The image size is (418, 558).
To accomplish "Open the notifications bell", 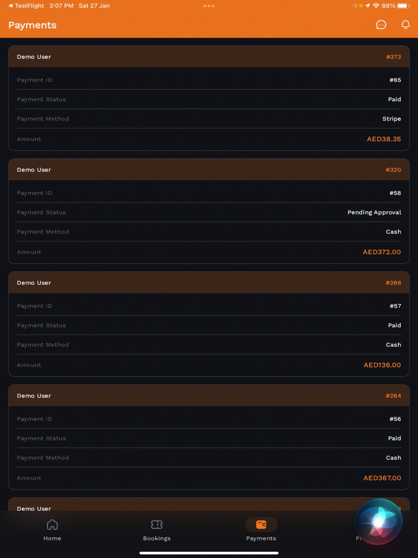I will click(405, 25).
